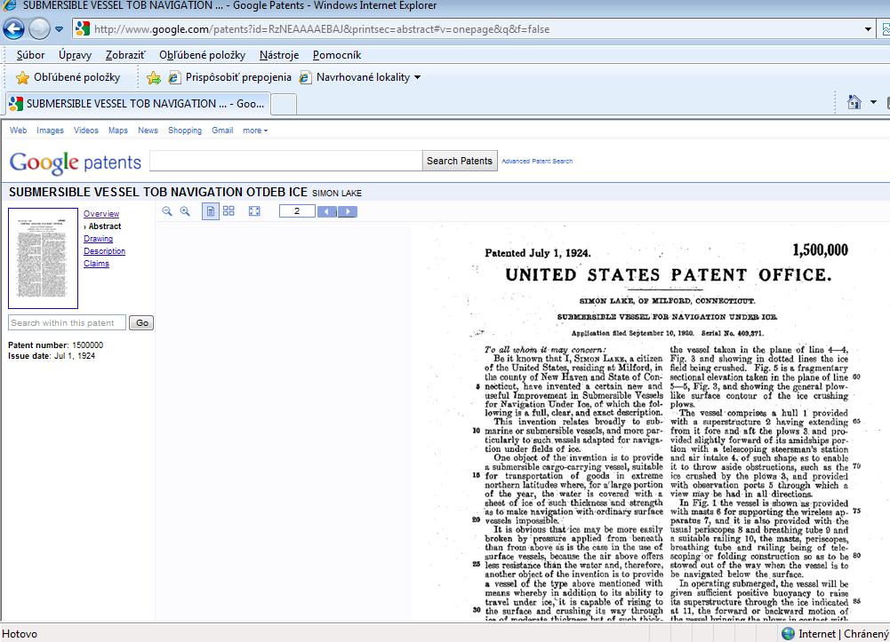Screen dimensions: 890x642
Task: Expand the Navrhované lokality dropdown arrow
Action: pyautogui.click(x=418, y=77)
